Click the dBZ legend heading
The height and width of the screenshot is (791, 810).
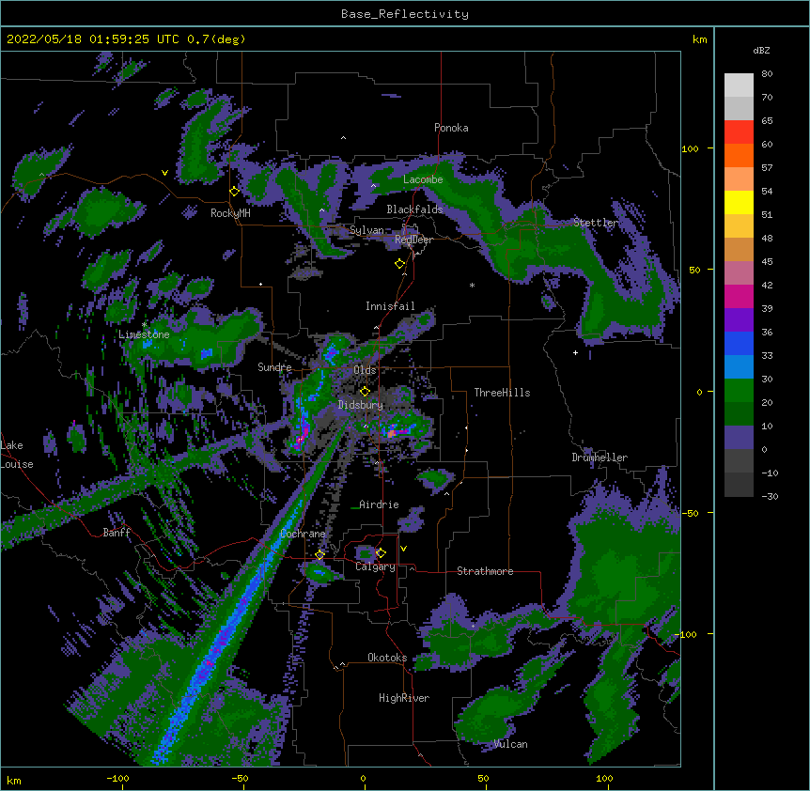pos(761,50)
